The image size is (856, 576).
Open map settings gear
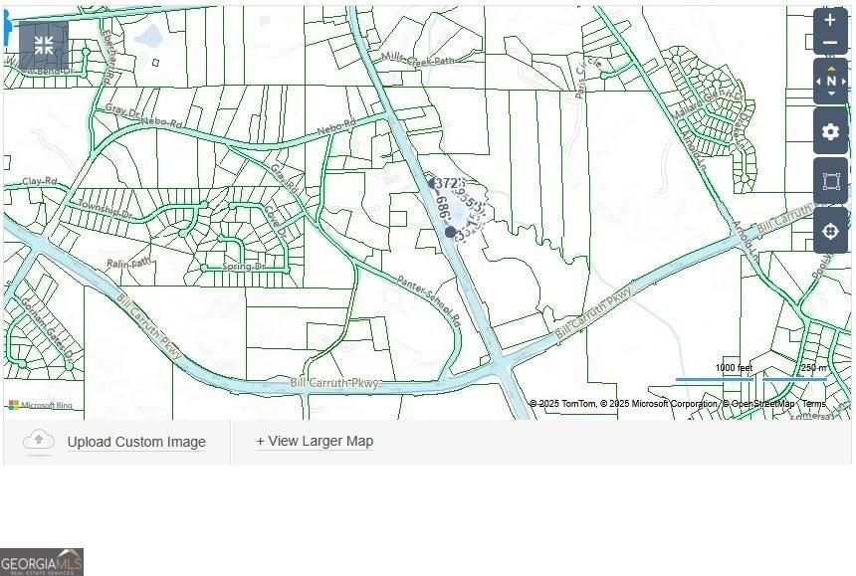tap(830, 131)
